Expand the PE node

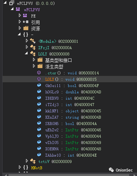tap(20, 15)
